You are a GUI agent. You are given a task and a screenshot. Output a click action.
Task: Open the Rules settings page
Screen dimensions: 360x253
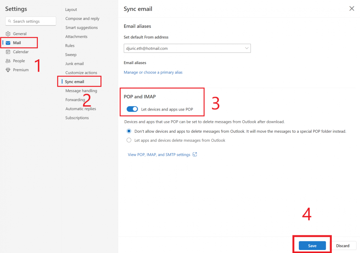click(70, 45)
